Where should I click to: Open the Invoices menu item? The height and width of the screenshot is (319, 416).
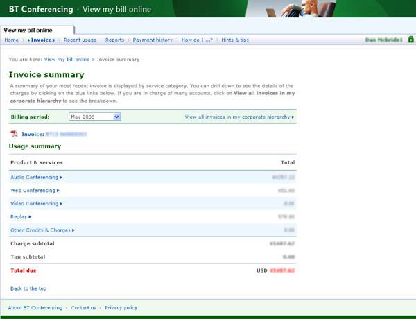42,40
